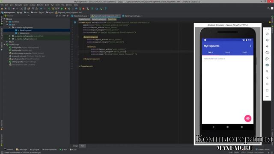Tap TAB 3 in the emulator app
Image resolution: width=274 pixels, height=154 pixels.
pyautogui.click(x=244, y=52)
